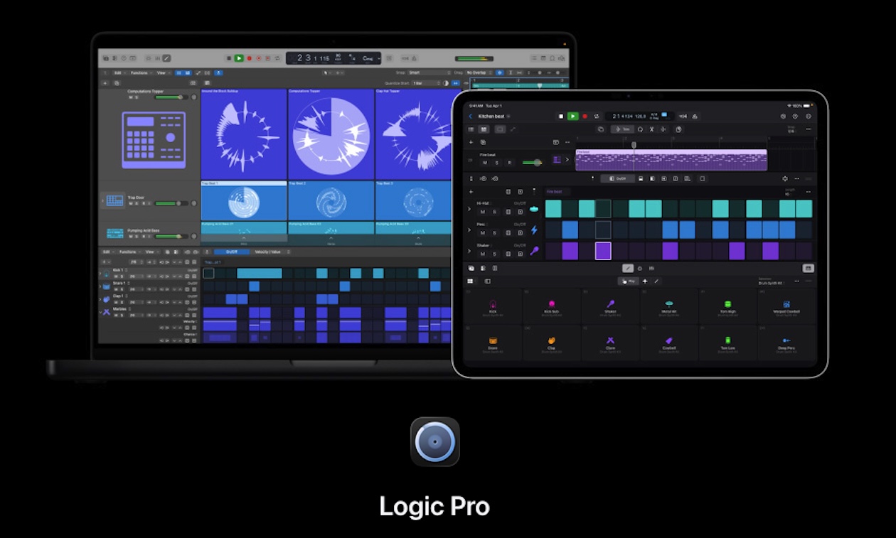Viewport: 896px width, 538px height.
Task: Open the Functions menu in MacBook tracks area
Action: [x=140, y=72]
